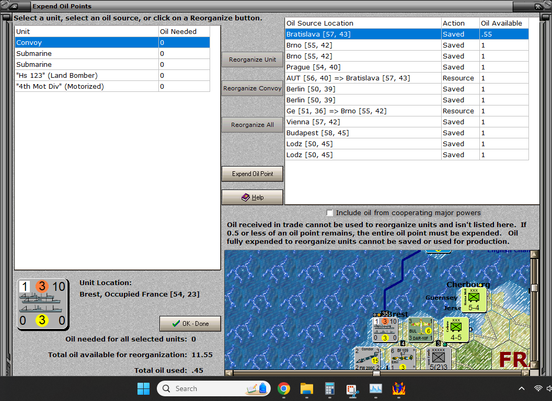This screenshot has width=552, height=401.
Task: Confirm with the OK - Done button
Action: (190, 324)
